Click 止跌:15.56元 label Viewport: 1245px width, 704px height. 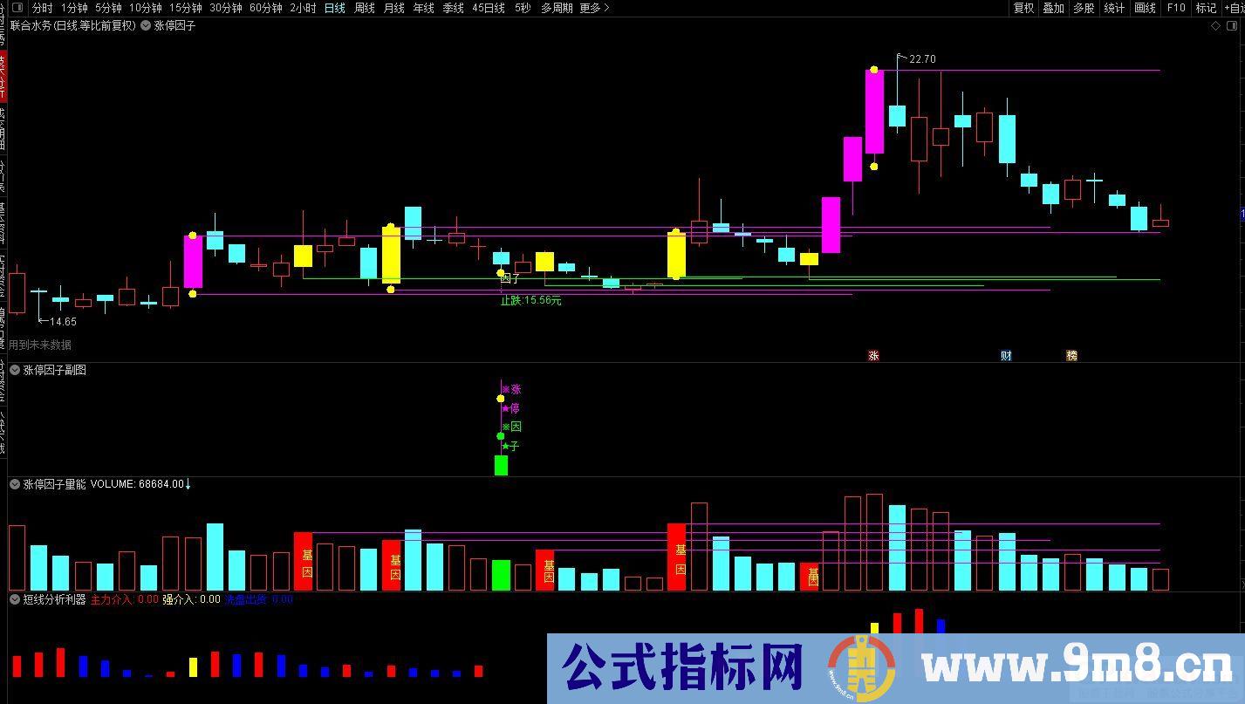pyautogui.click(x=530, y=300)
